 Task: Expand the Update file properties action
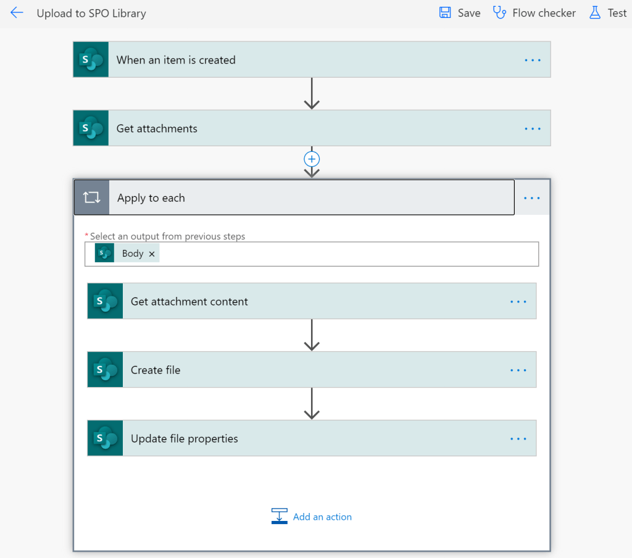pos(309,439)
